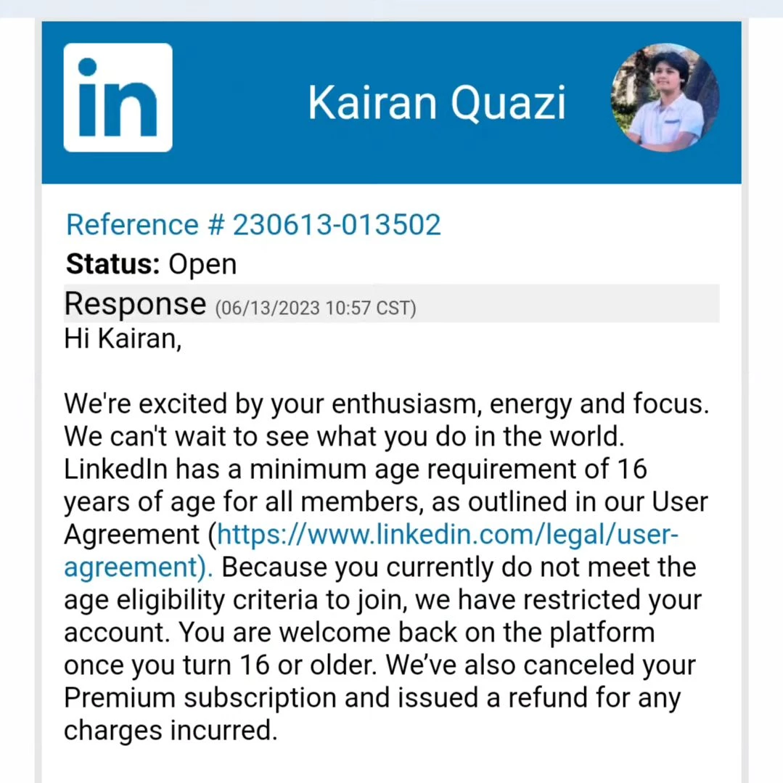Select the age eligibility criteria to join line

pos(383,600)
